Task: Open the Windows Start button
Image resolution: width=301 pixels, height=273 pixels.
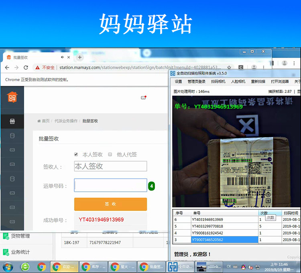Action: [8, 267]
